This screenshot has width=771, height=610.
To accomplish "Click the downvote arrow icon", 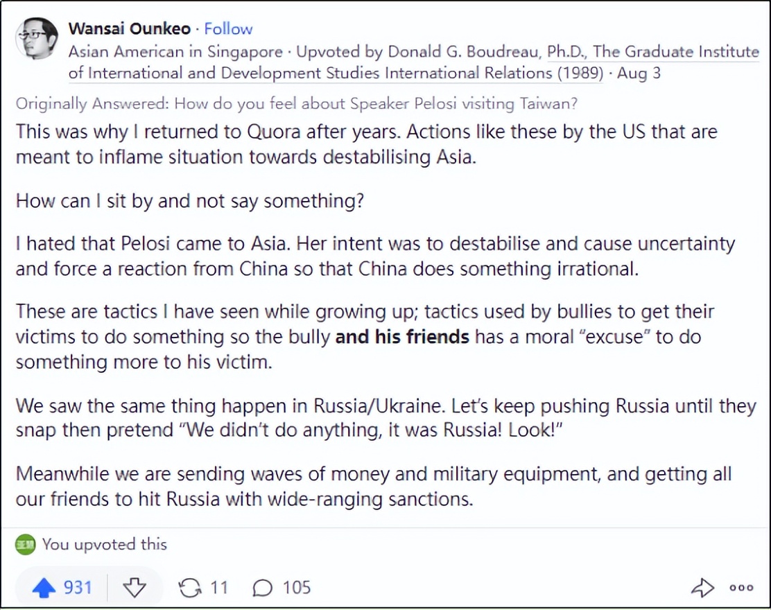I will tap(135, 588).
